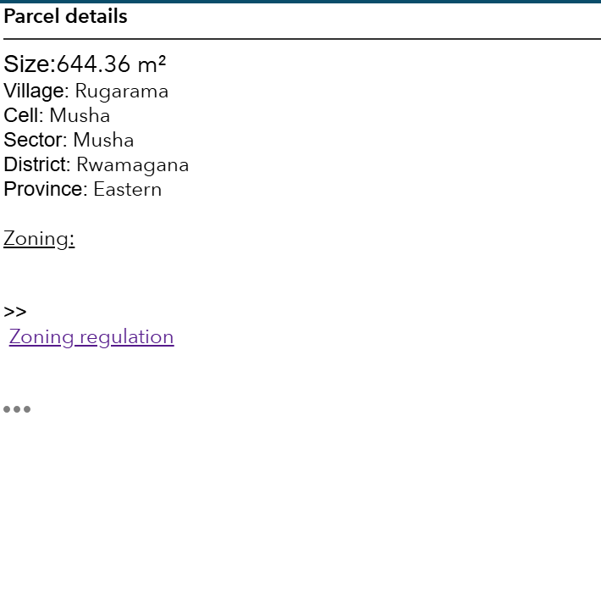The image size is (601, 605).
Task: Click the line under Parcel details
Action: coord(301,39)
